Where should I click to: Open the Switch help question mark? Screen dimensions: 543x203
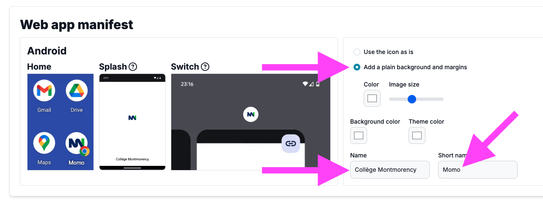(x=205, y=67)
